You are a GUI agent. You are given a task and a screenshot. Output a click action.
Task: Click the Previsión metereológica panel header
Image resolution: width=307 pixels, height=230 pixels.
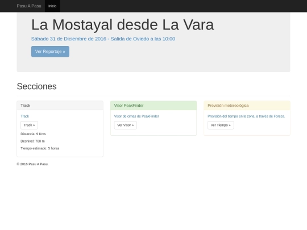point(247,106)
